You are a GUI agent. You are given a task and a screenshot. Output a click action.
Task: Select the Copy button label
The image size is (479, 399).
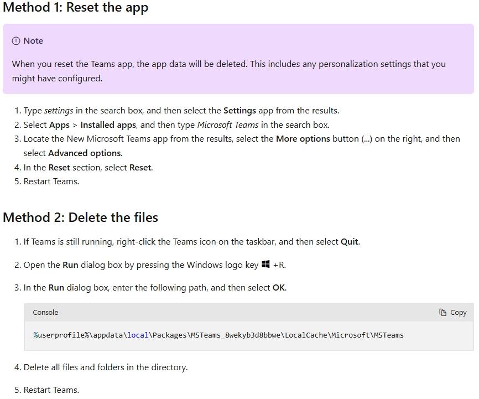(x=458, y=313)
